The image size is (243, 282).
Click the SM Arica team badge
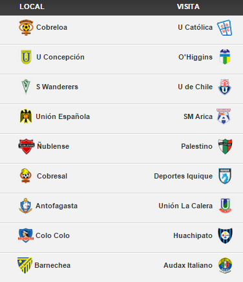[x=224, y=116]
